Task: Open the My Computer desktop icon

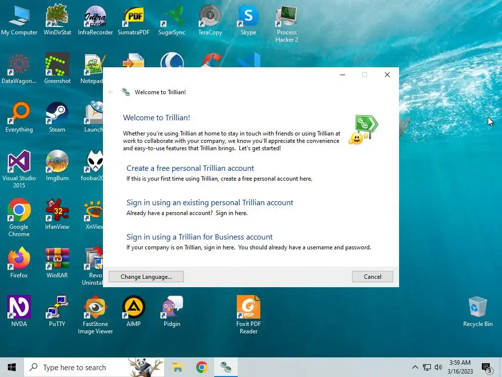Action: [19, 21]
